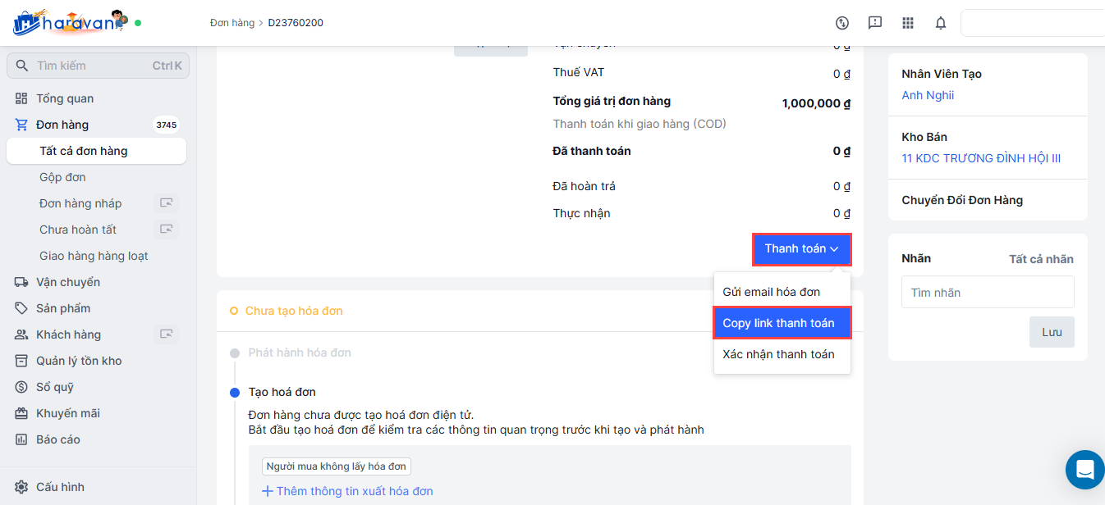This screenshot has width=1105, height=505.
Task: Click Thêm thông tin xuất hóa đơn link
Action: 355,491
